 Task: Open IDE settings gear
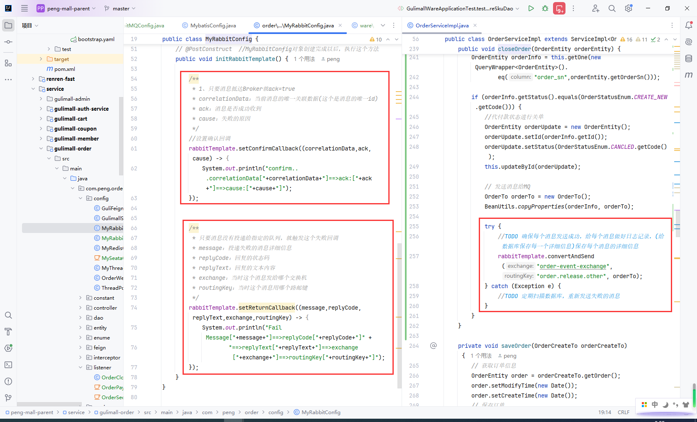(x=629, y=8)
